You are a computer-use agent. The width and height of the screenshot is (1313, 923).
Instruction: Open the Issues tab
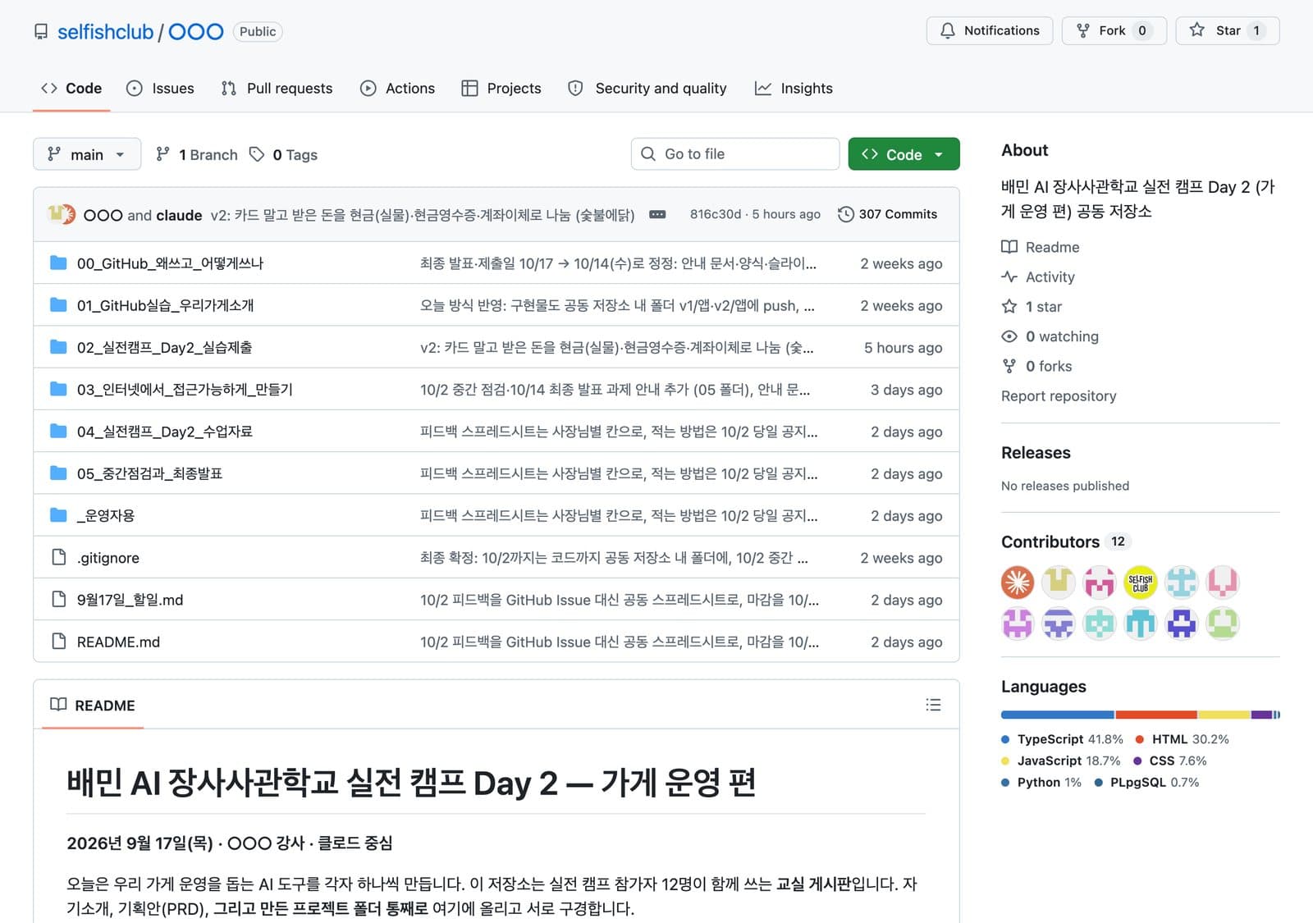161,89
